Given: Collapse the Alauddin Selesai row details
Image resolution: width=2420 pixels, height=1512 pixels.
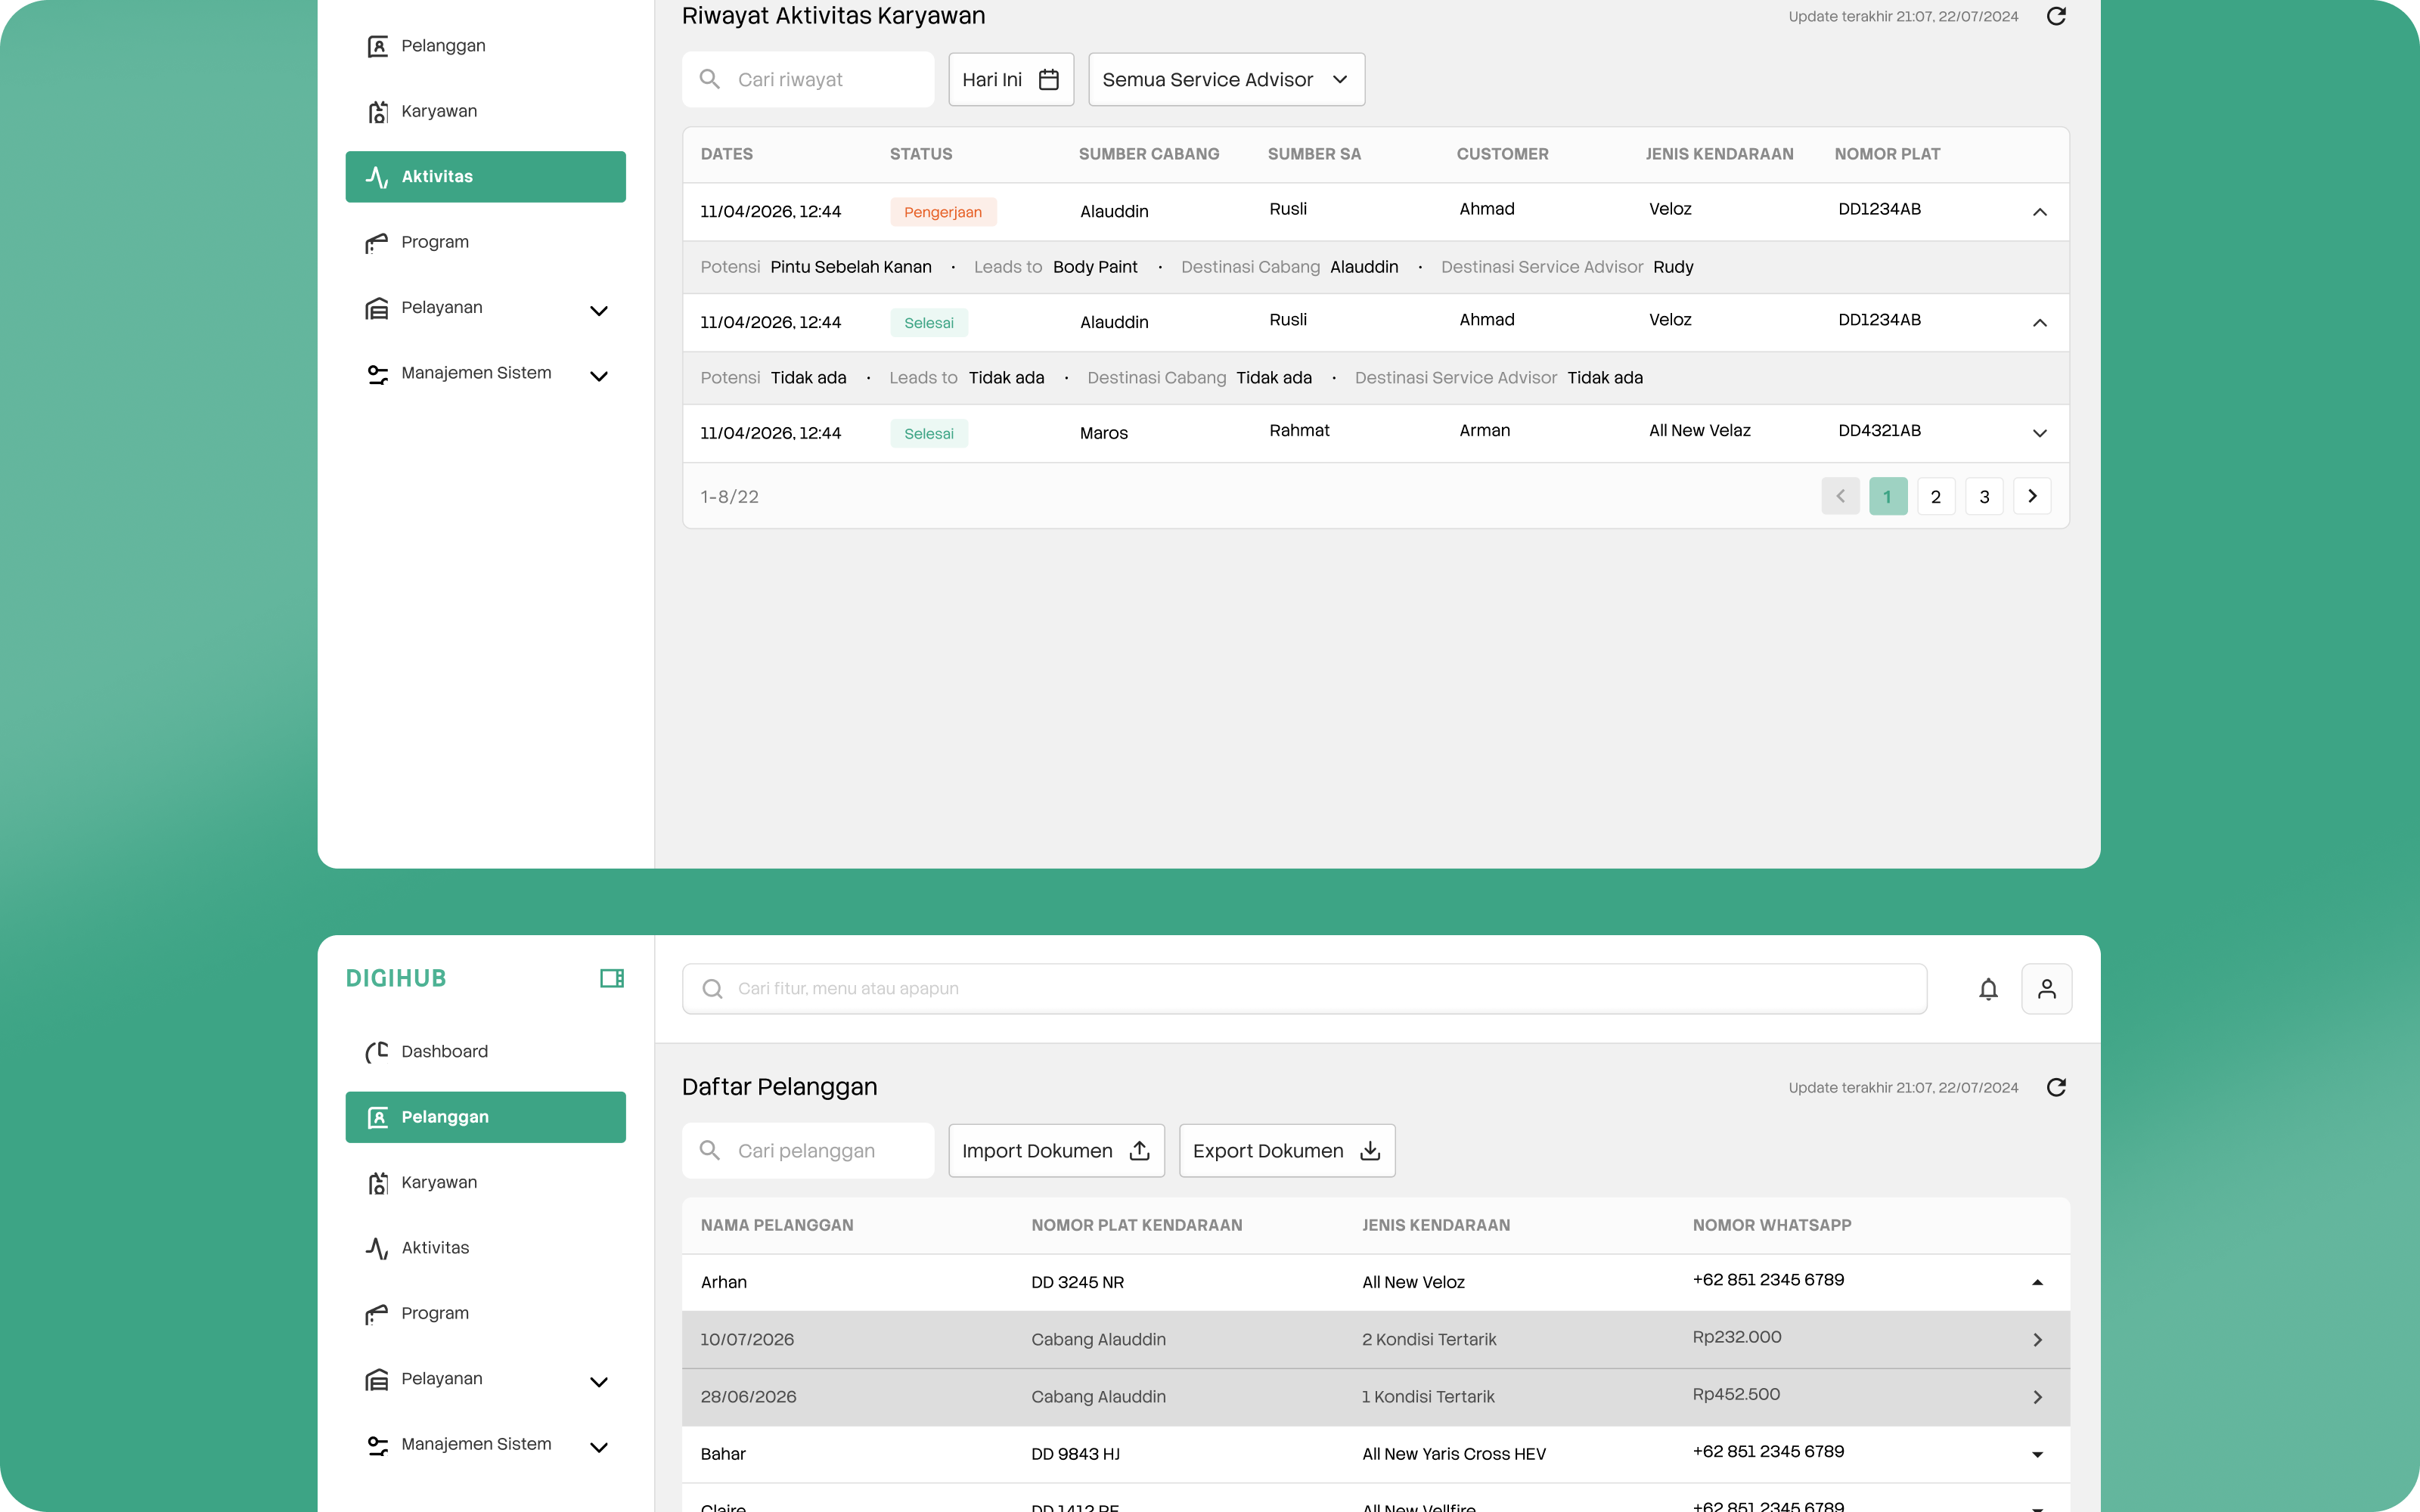Looking at the screenshot, I should click(2040, 322).
